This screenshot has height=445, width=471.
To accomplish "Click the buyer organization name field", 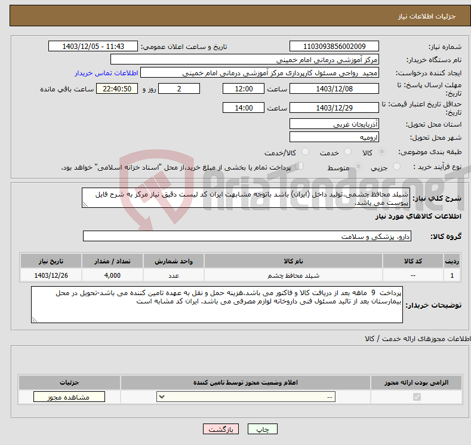I will 245,60.
